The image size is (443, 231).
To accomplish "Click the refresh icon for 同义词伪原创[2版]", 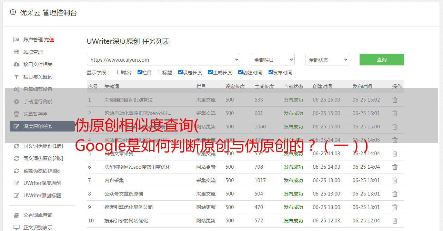I will [16, 158].
